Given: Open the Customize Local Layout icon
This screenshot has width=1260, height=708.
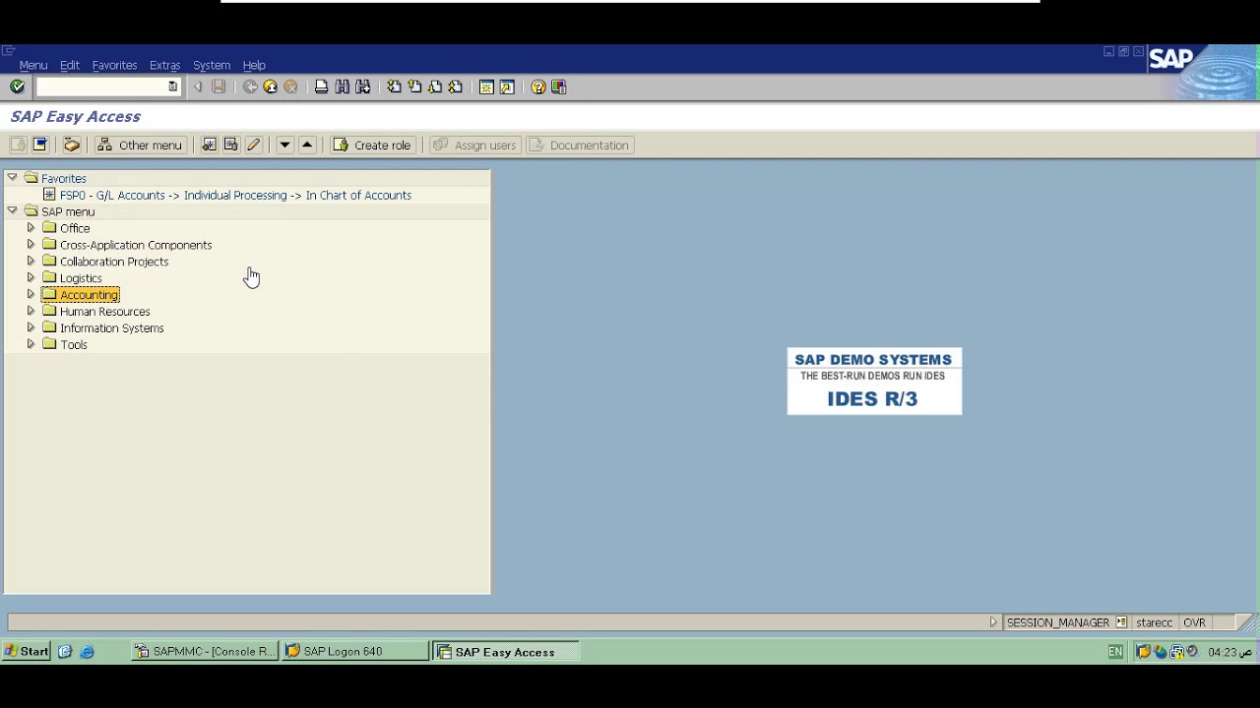Looking at the screenshot, I should (x=559, y=88).
